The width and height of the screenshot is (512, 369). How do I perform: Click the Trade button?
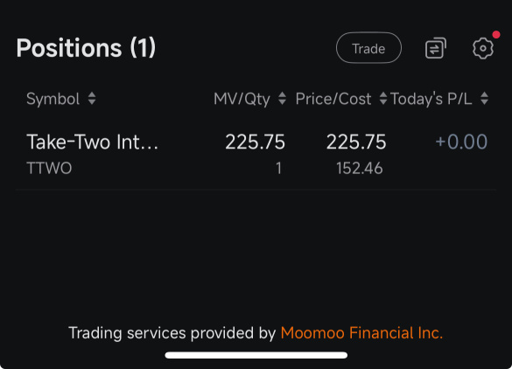[x=368, y=48]
